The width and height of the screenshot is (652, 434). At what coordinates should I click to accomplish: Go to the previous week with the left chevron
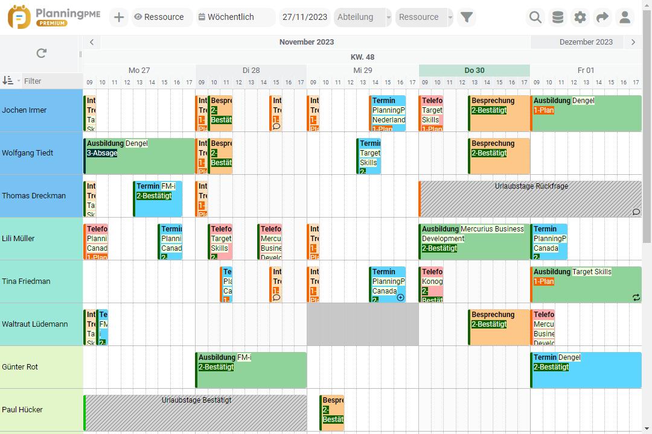(91, 42)
